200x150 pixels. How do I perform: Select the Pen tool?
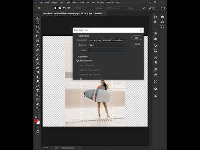(37, 86)
